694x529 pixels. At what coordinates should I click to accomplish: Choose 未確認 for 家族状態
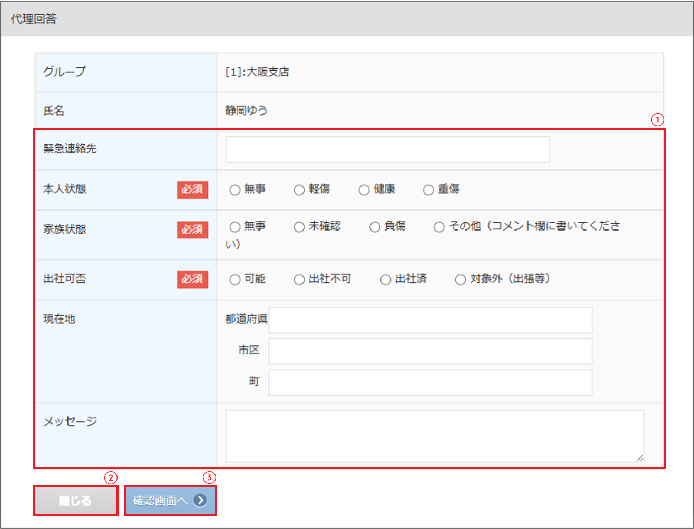pos(299,227)
